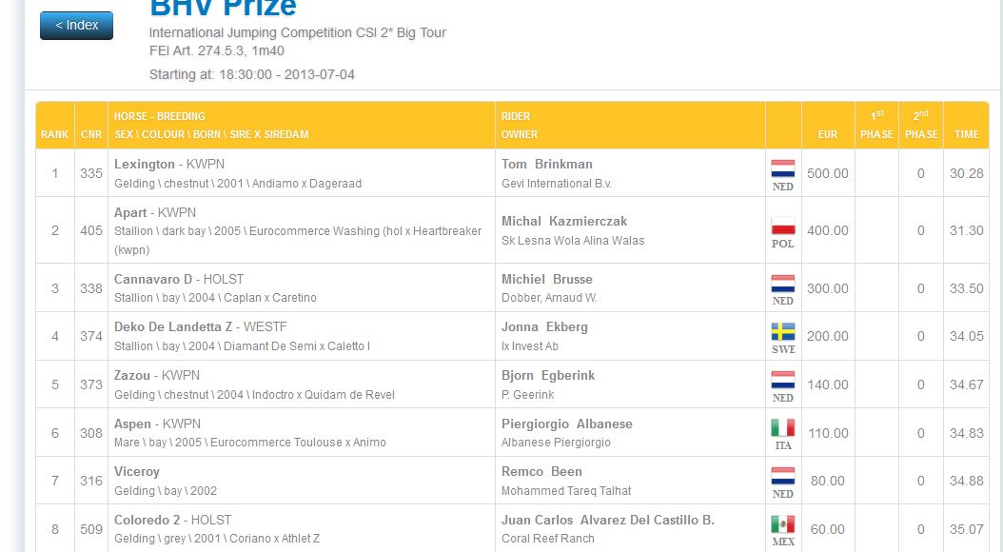Viewport: 1003px width, 552px height.
Task: Click Michiel Brusse's Netherlands flag icon
Action: (783, 284)
